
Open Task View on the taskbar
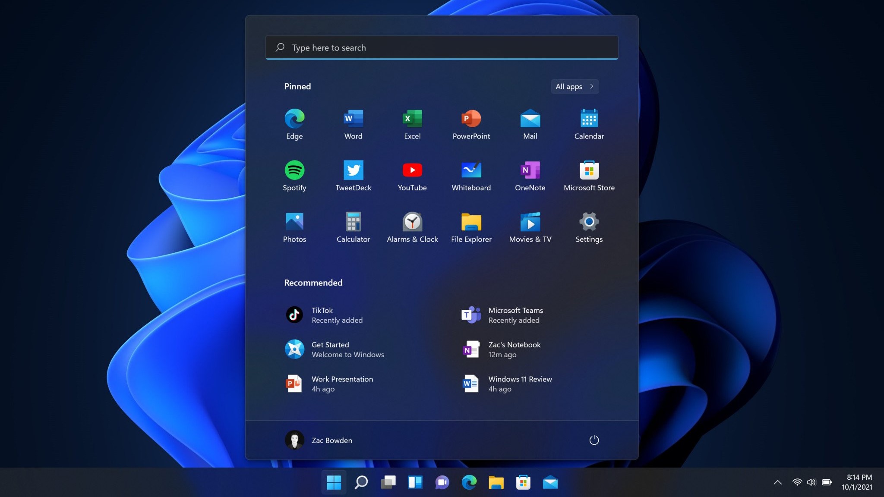click(x=388, y=482)
